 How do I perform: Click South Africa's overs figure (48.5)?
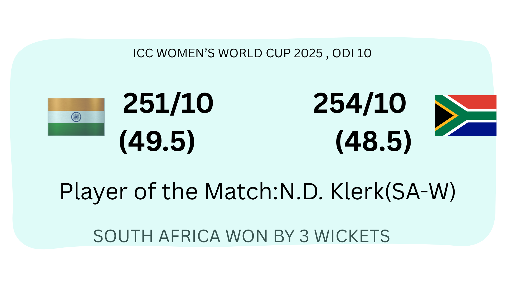coord(373,141)
